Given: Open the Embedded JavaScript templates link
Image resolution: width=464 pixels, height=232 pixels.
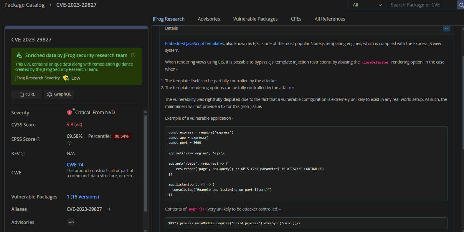Looking at the screenshot, I should pyautogui.click(x=194, y=44).
